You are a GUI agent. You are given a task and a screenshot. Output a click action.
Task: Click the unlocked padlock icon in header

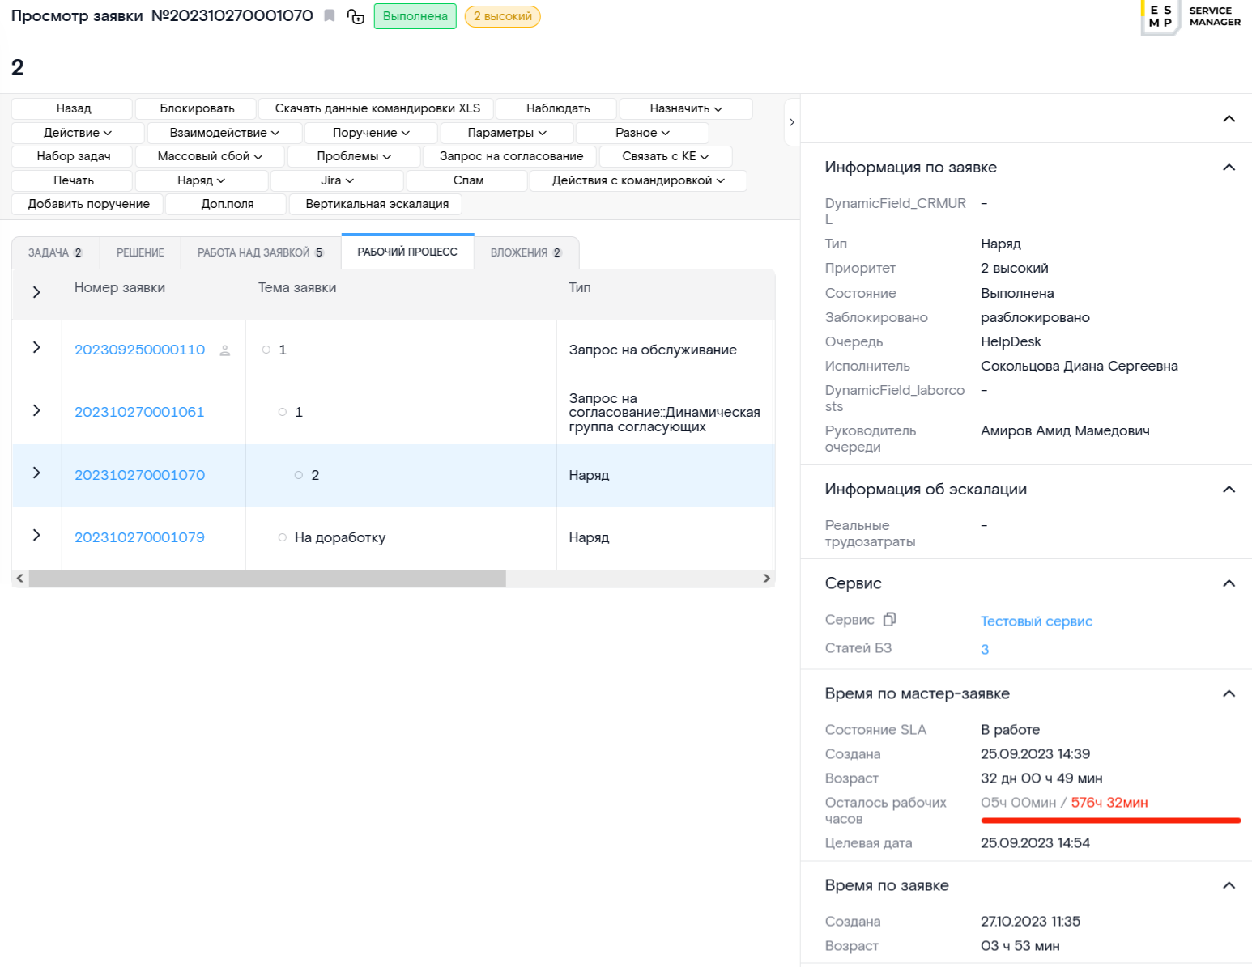[x=356, y=16]
